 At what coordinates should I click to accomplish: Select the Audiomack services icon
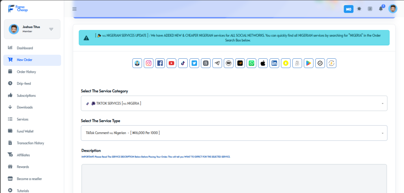coord(240,63)
